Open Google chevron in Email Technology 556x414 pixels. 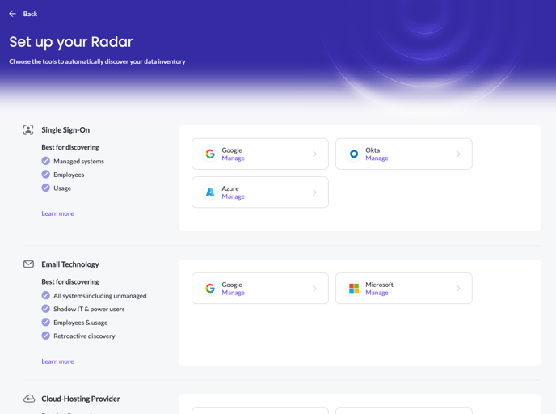(314, 288)
